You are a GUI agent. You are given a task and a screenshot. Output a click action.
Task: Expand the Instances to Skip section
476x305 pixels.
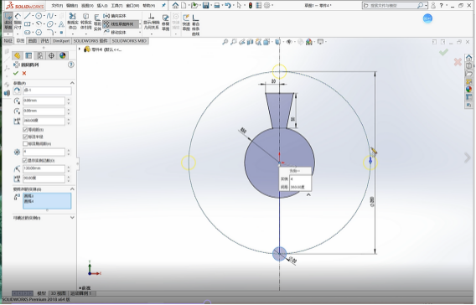(72, 218)
